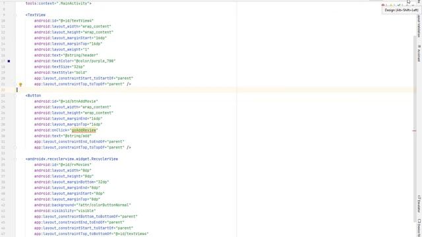
Task: Collapse the TextView tag fold marker
Action: (16, 15)
